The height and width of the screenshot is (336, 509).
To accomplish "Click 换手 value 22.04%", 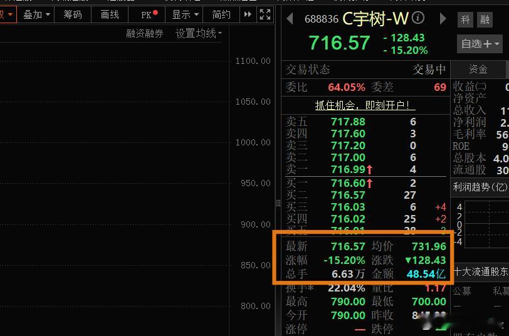I will point(347,288).
